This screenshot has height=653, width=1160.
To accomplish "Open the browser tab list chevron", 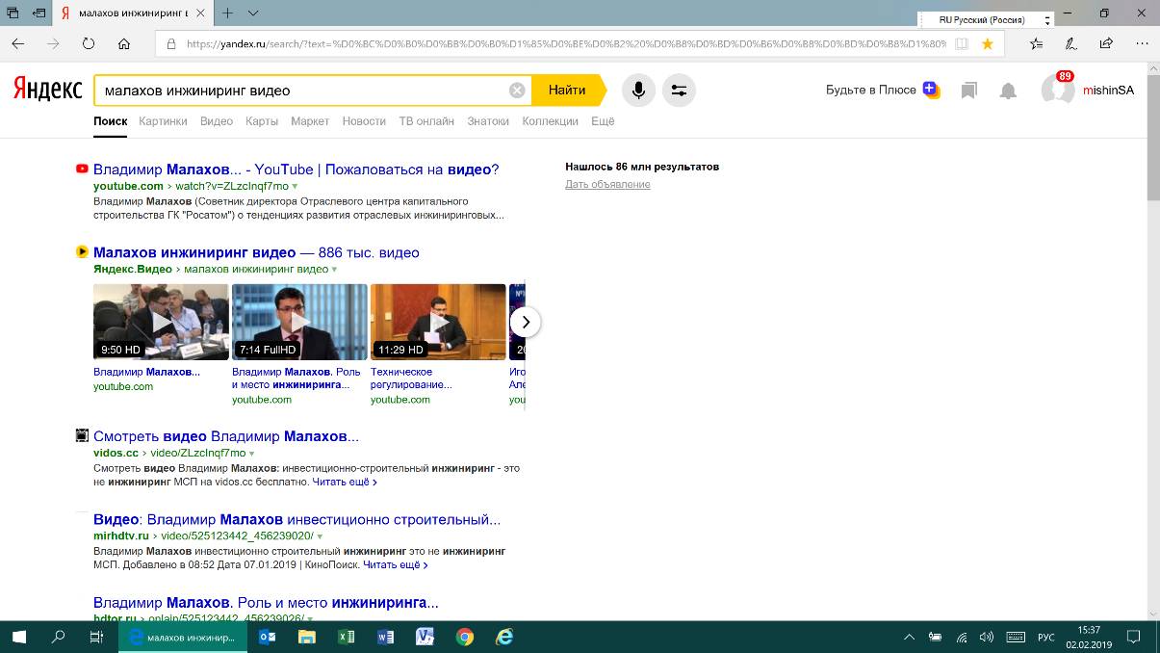I will coord(253,13).
